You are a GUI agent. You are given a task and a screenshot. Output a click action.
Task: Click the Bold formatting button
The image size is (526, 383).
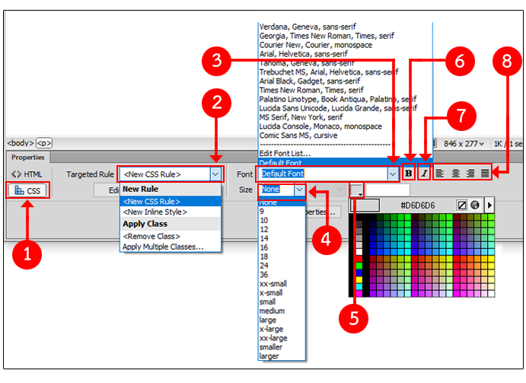point(409,174)
